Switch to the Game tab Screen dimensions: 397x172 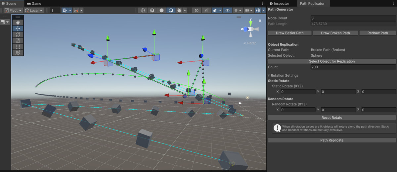pyautogui.click(x=34, y=3)
